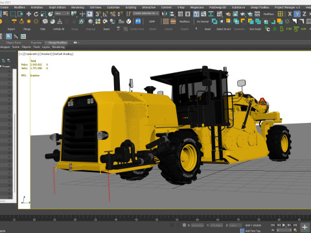Click the green S script icon
311x233 pixels.
(x=281, y=29)
